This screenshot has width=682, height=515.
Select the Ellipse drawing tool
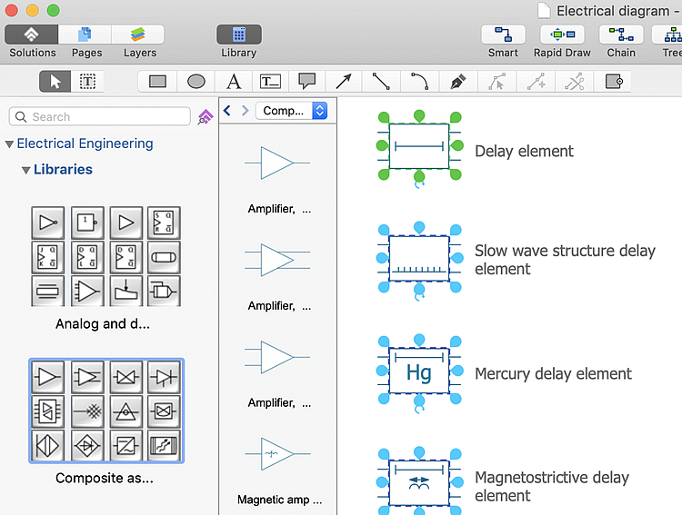point(196,82)
